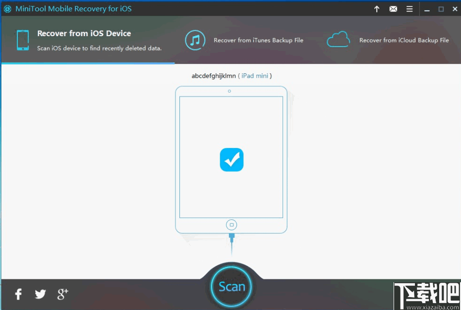Click the MiniTool logo in the title bar
The image size is (461, 310).
click(x=6, y=8)
